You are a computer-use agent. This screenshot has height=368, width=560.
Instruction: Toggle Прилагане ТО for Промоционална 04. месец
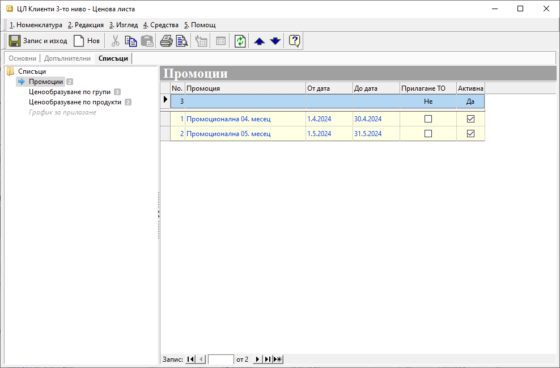click(428, 119)
